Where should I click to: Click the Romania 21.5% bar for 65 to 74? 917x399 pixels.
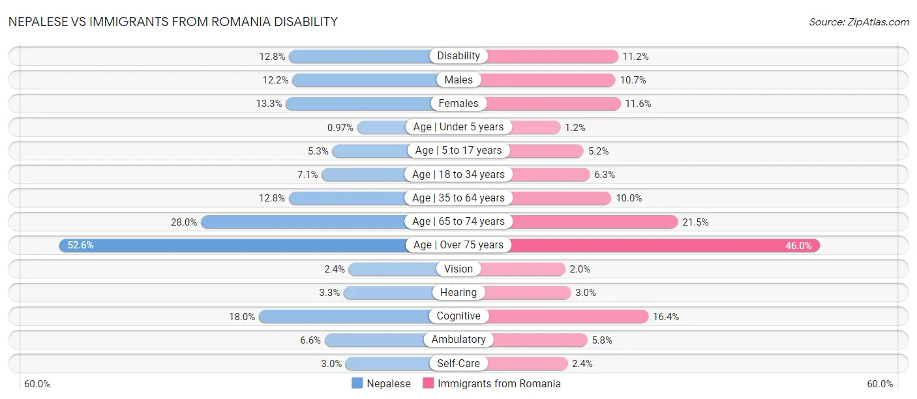point(594,222)
